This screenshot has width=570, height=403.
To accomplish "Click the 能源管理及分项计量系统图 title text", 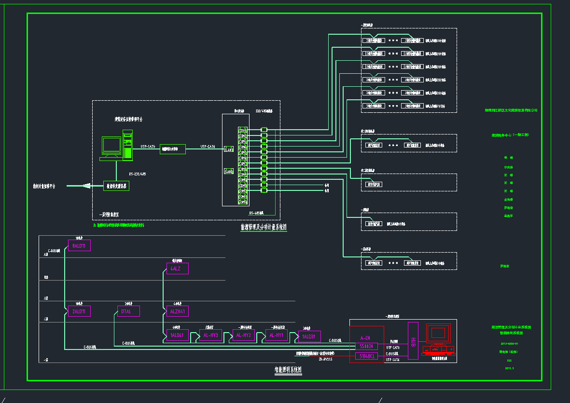I will 264,227.
